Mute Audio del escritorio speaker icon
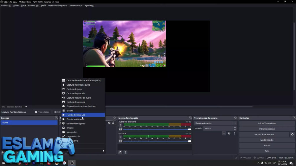296x166 pixels. tap(120, 129)
